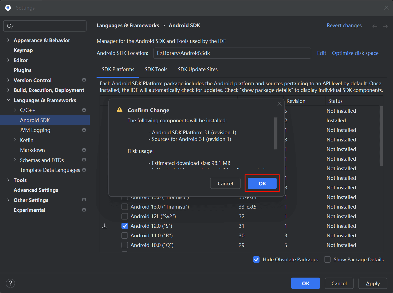Click the vertical scrollbar in Confirm Change dialog

276,133
